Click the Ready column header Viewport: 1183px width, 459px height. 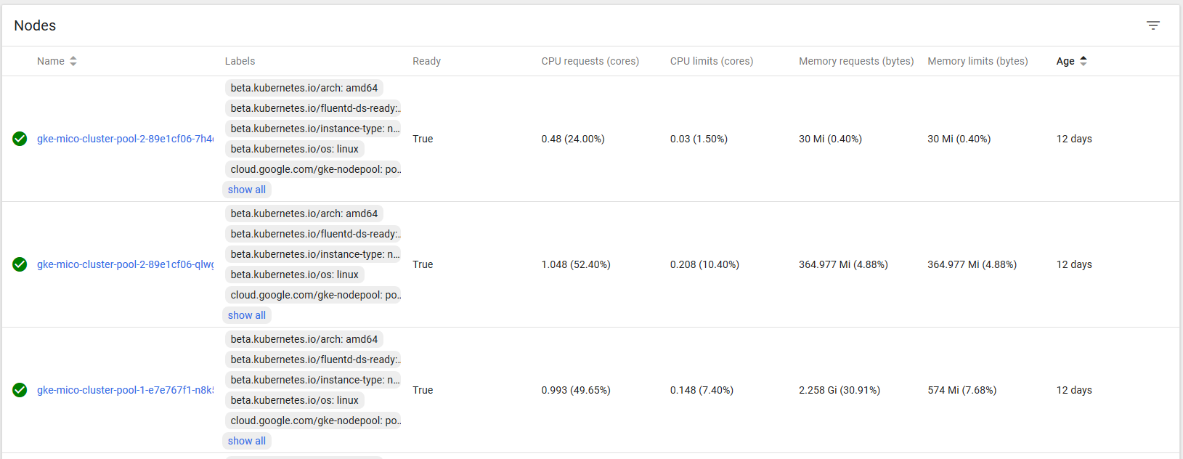pos(426,61)
